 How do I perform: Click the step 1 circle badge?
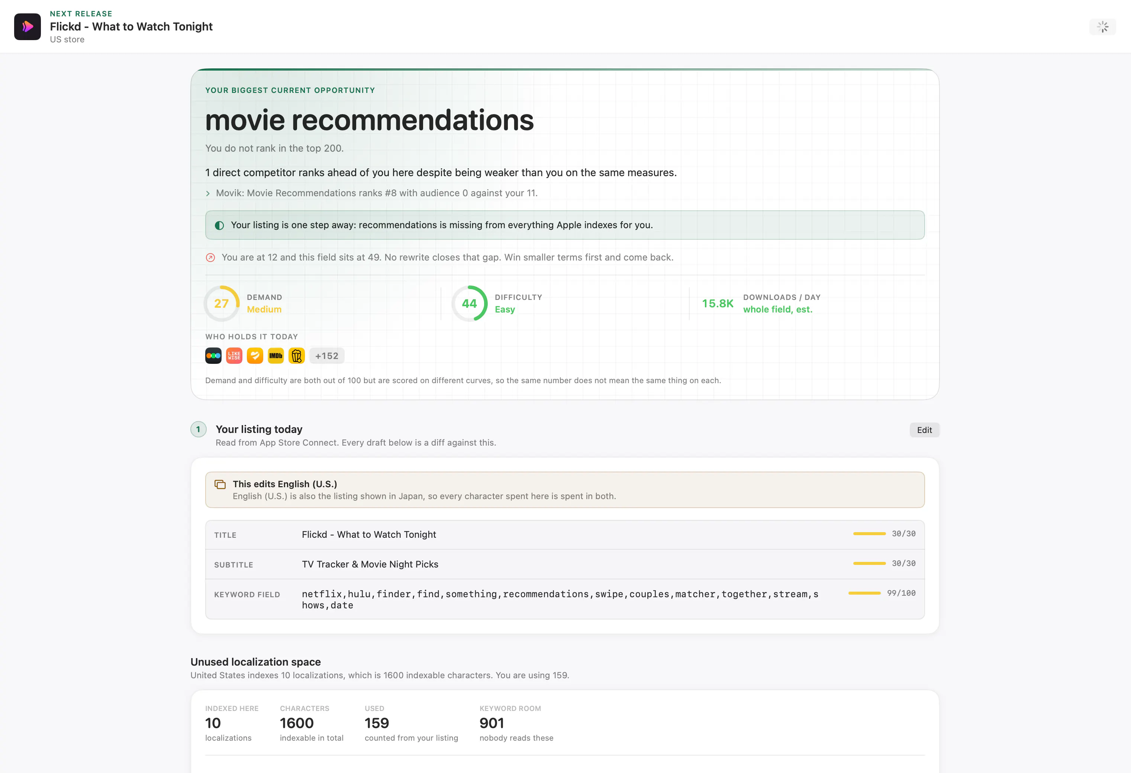[x=198, y=430]
